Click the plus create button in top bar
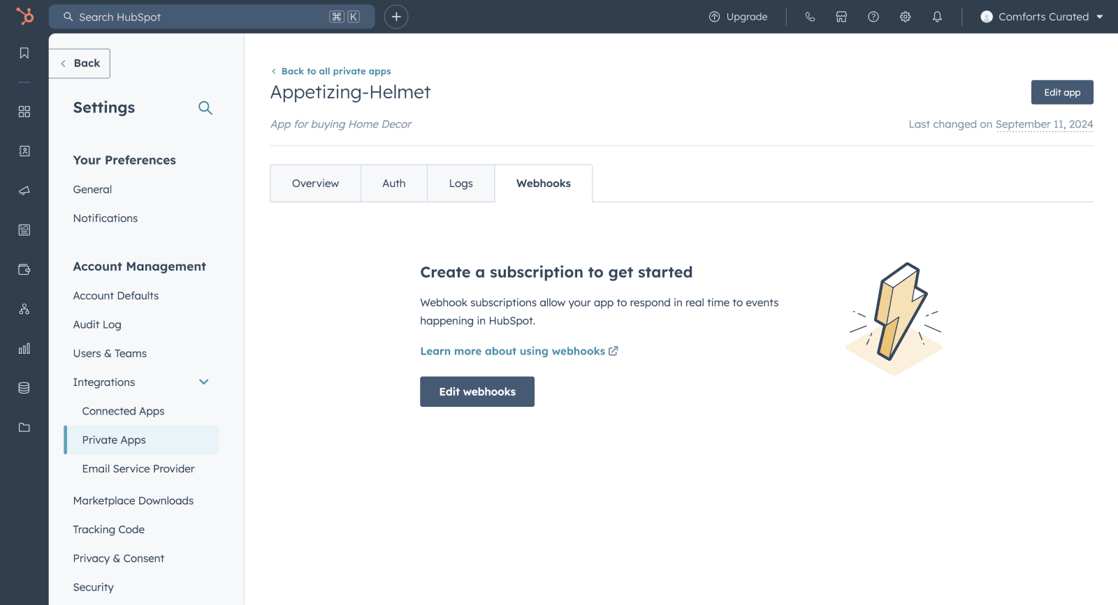The height and width of the screenshot is (605, 1118). 396,17
